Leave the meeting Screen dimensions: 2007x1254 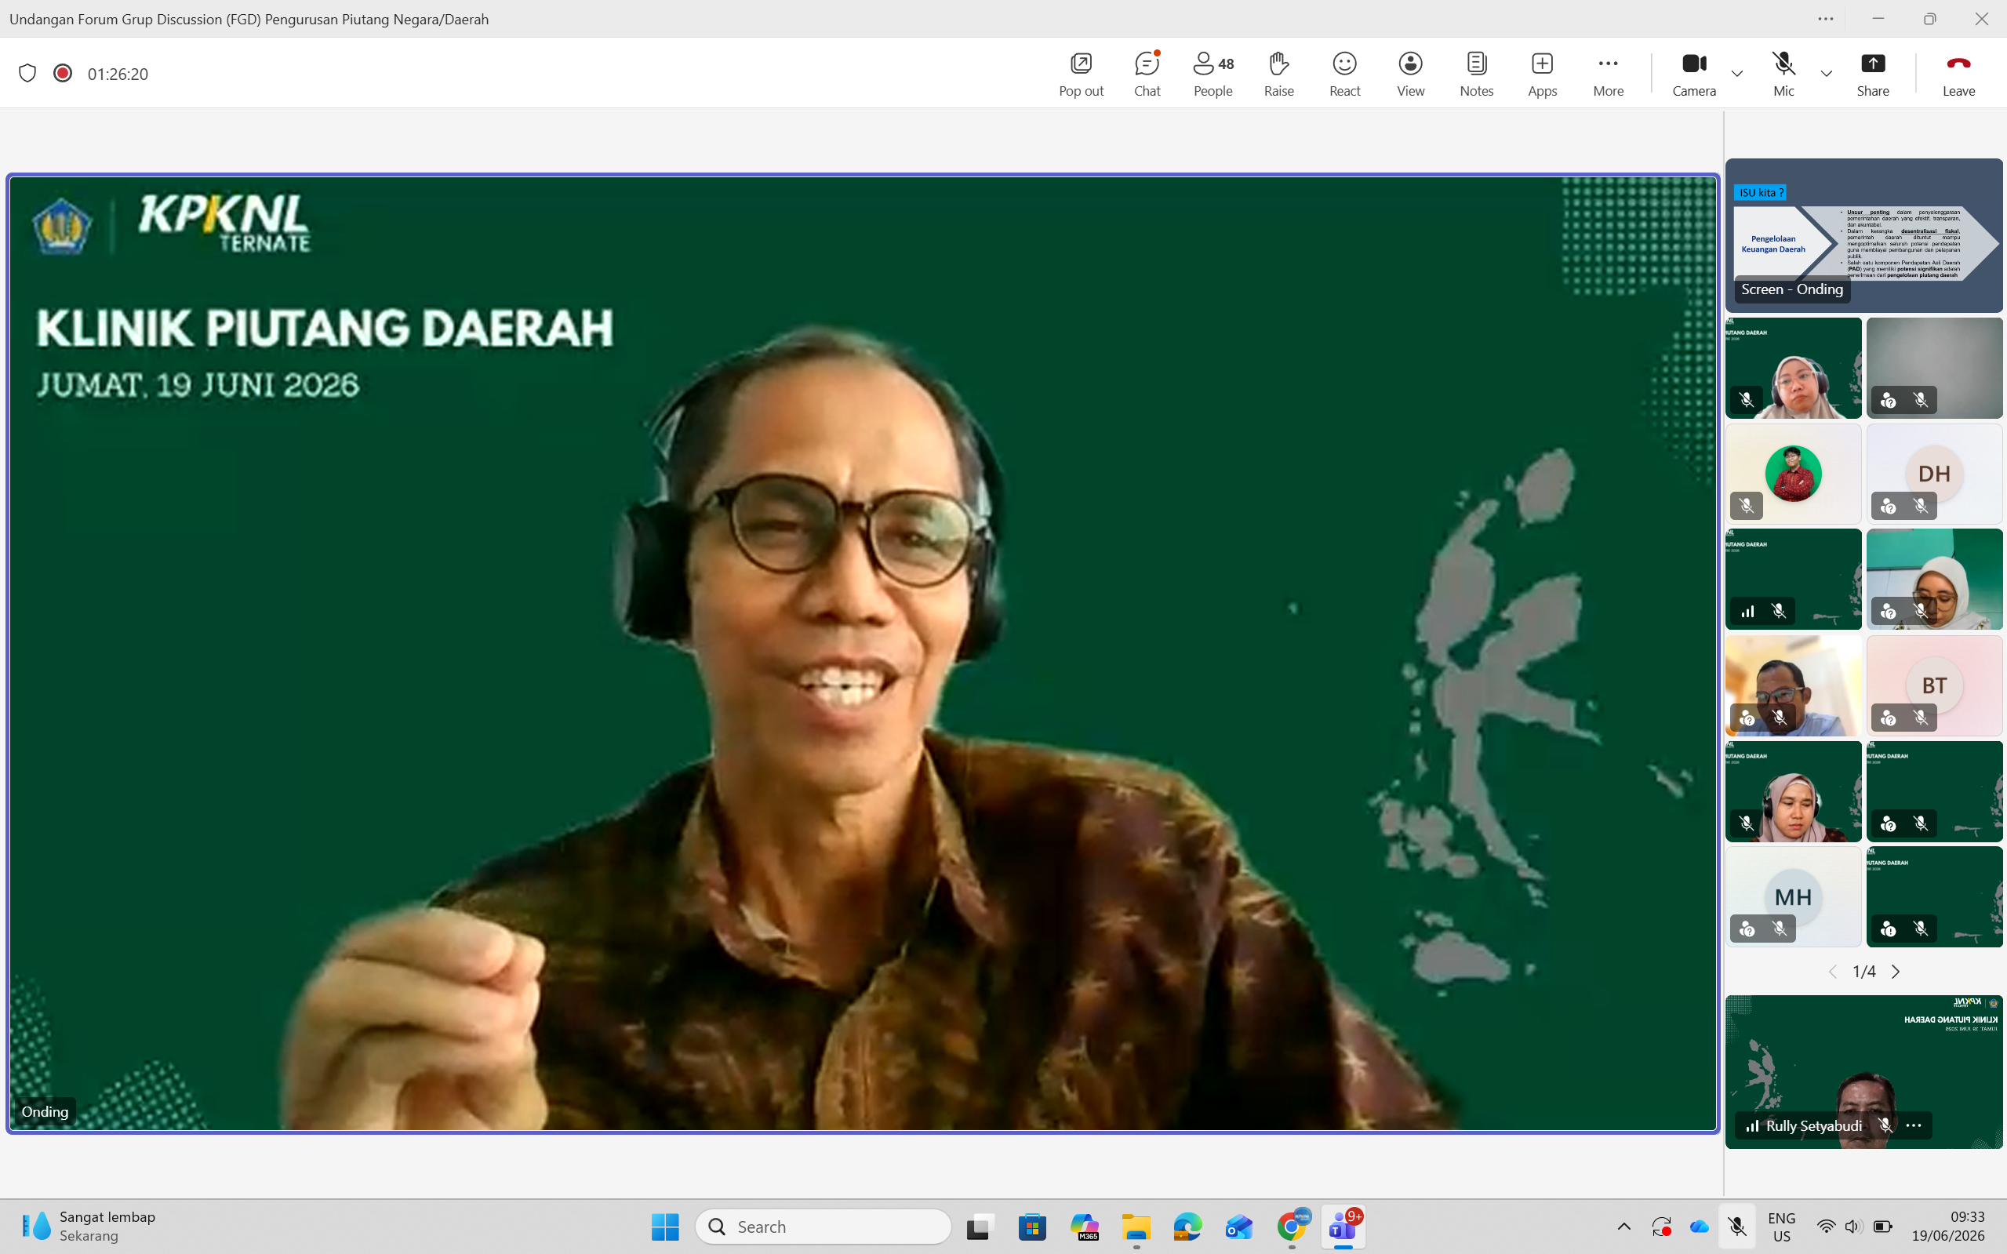click(1958, 74)
